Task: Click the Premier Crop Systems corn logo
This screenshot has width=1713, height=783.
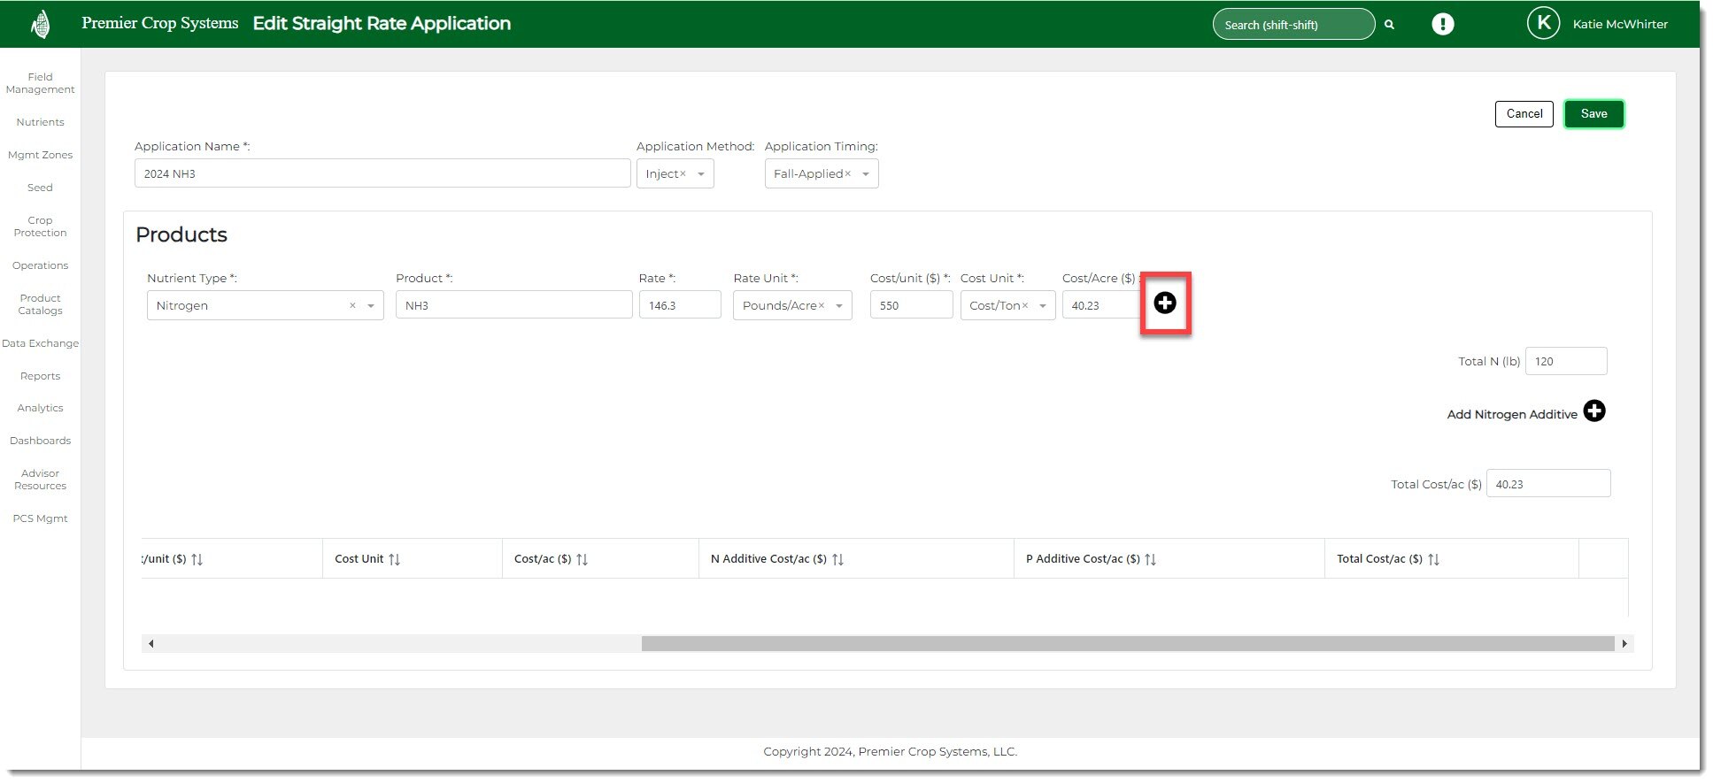Action: point(40,24)
